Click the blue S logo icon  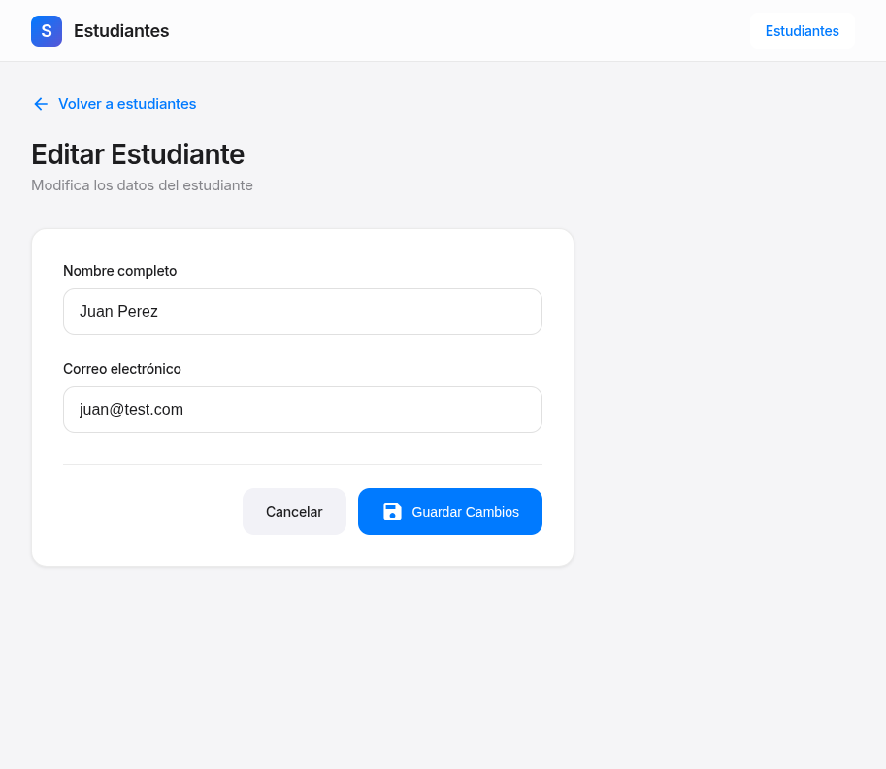tap(47, 31)
